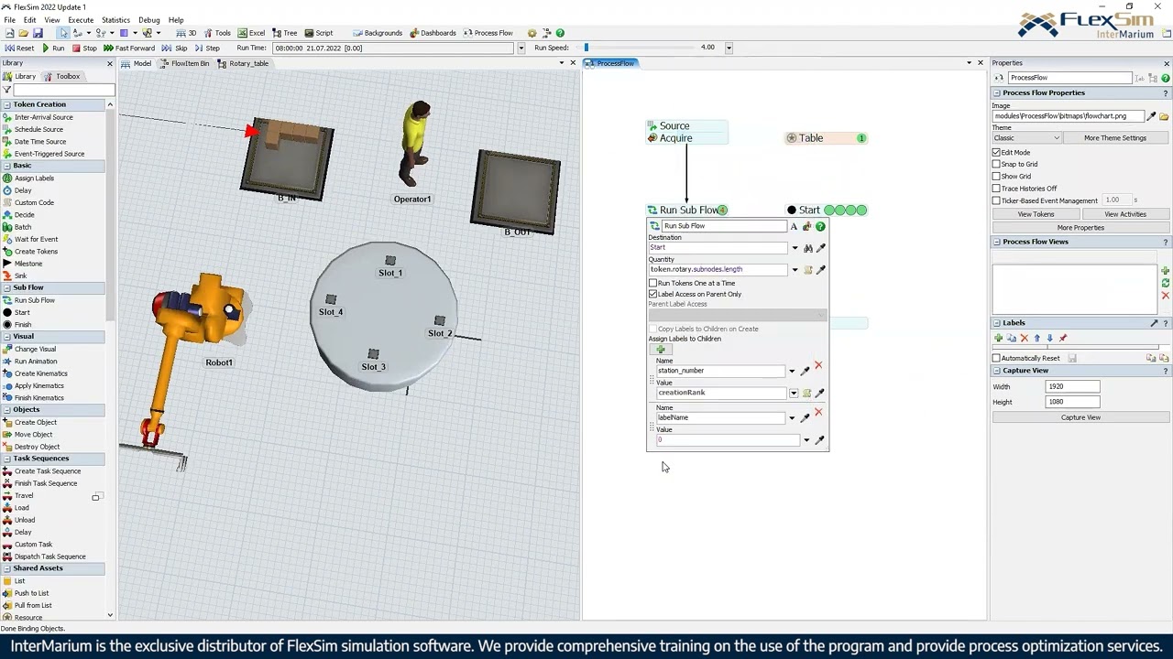
Task: Open the Script console
Action: pyautogui.click(x=319, y=33)
